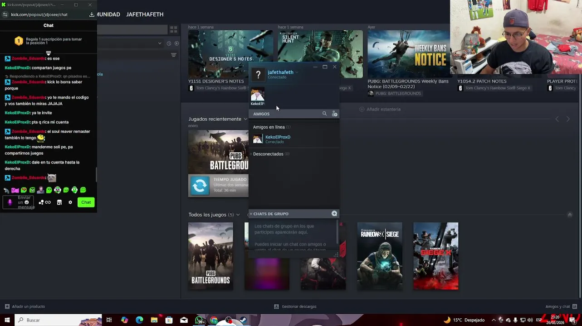Open the Mail app from taskbar
Viewport: 582px width, 326px height.
[x=184, y=320]
